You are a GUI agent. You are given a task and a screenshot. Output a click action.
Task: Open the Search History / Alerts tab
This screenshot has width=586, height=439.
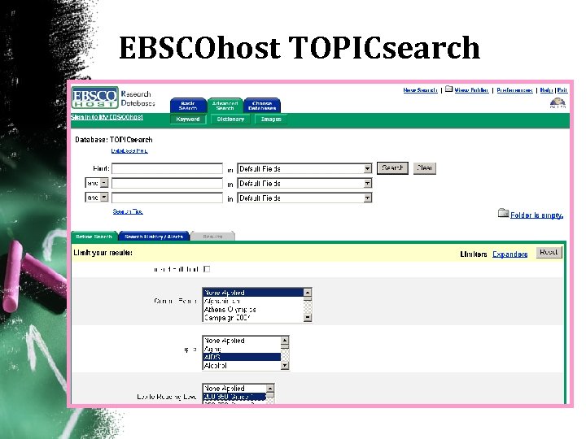[154, 237]
